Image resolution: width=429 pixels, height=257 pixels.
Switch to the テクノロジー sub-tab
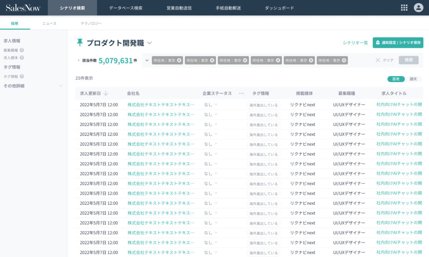91,23
